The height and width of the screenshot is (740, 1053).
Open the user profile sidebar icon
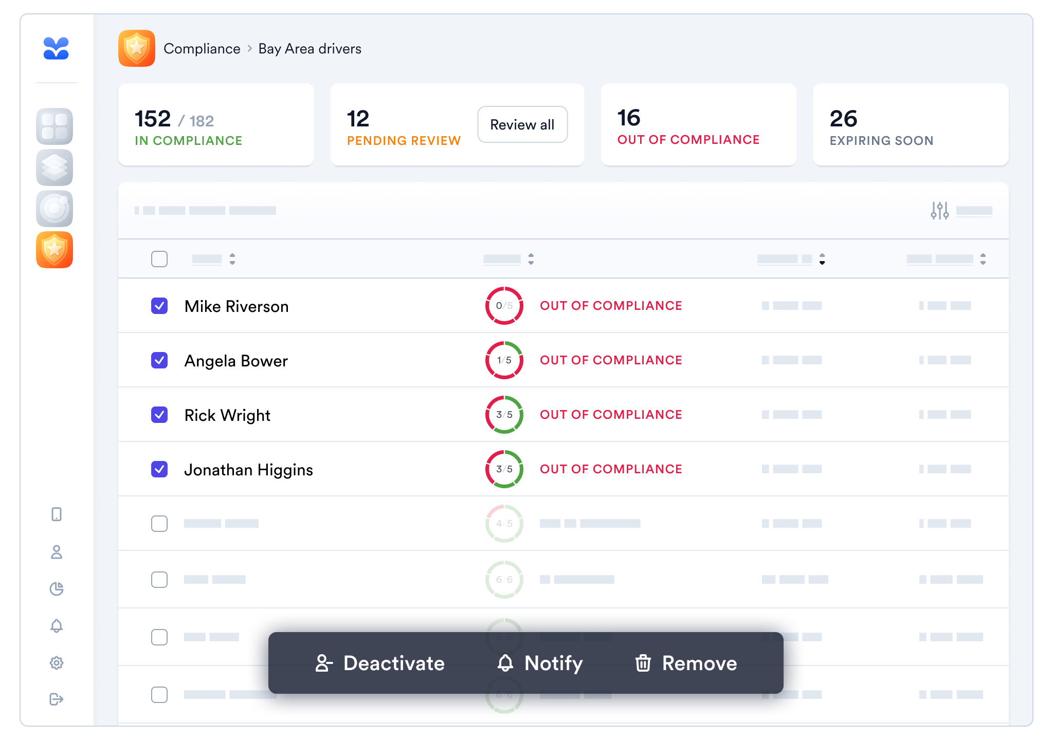57,552
